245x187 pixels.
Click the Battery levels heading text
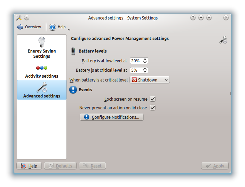coord(93,51)
